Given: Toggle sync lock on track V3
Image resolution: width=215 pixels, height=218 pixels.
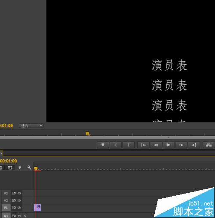Looking at the screenshot, I should click(14, 193).
